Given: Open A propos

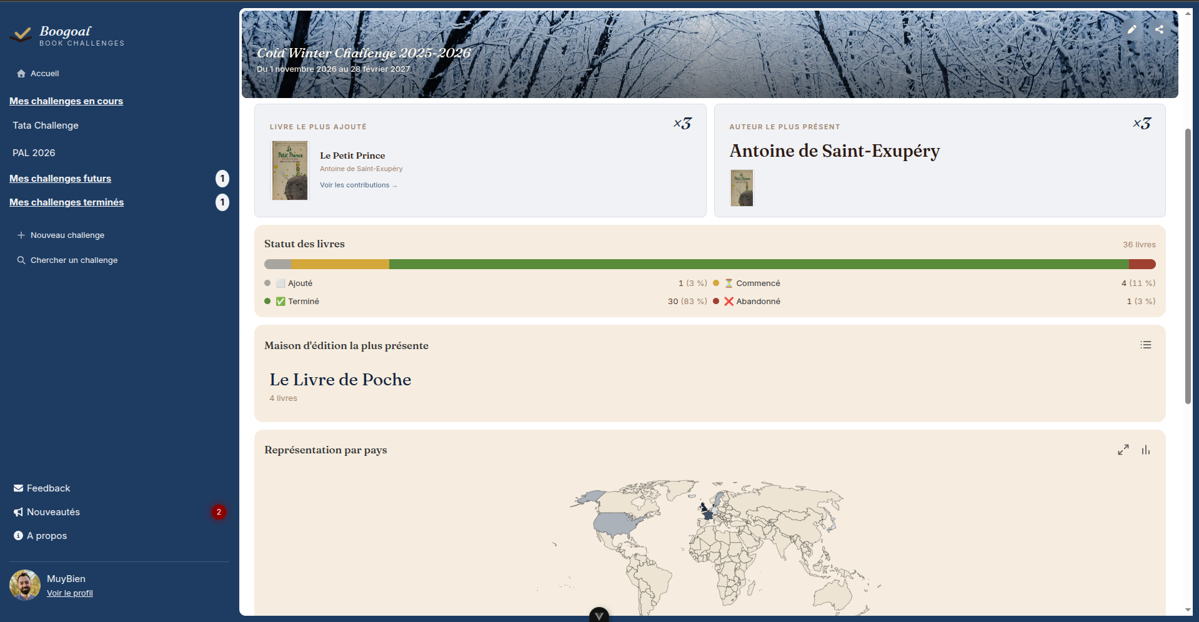Looking at the screenshot, I should click(47, 536).
